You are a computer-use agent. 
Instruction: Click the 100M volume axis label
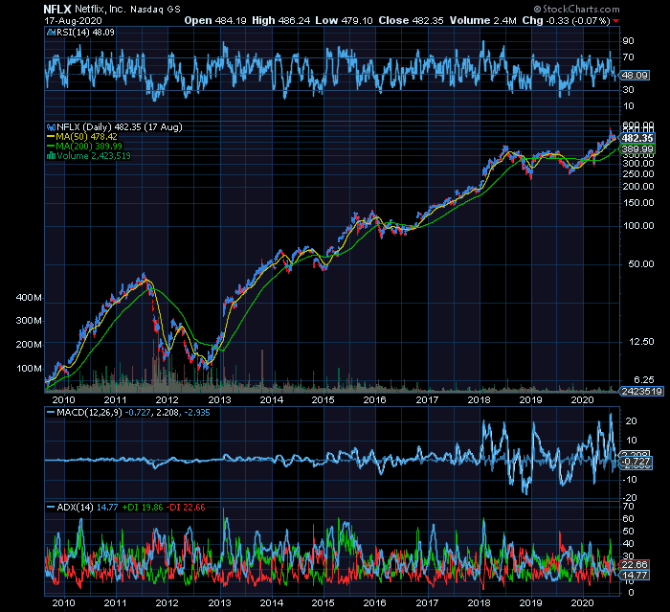pos(29,369)
